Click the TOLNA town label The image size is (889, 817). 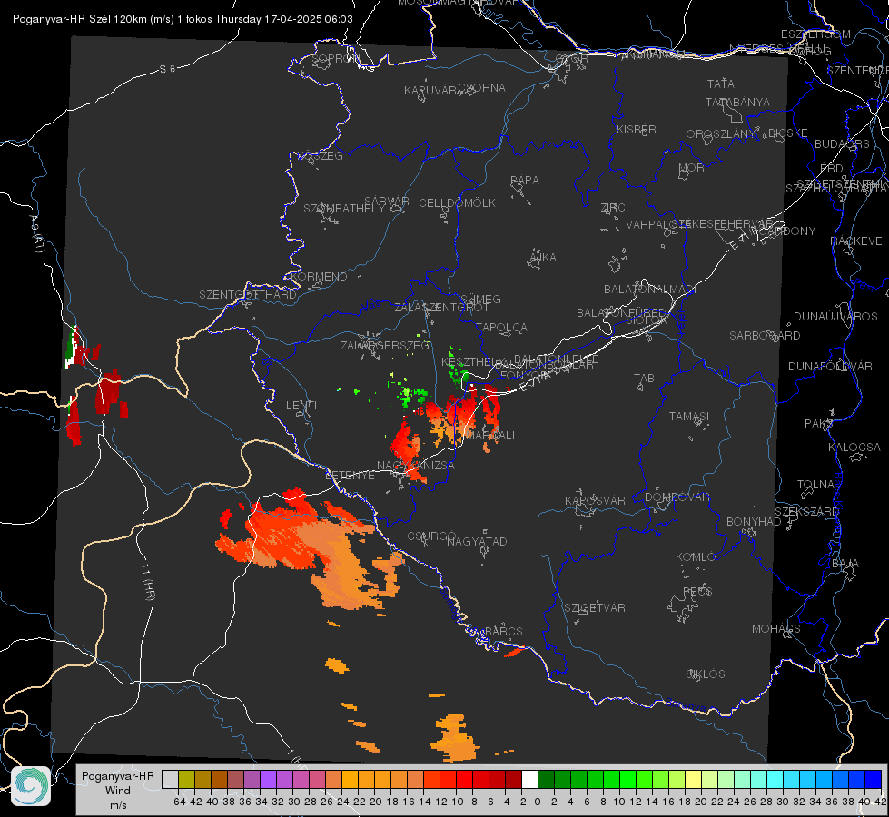tap(815, 485)
